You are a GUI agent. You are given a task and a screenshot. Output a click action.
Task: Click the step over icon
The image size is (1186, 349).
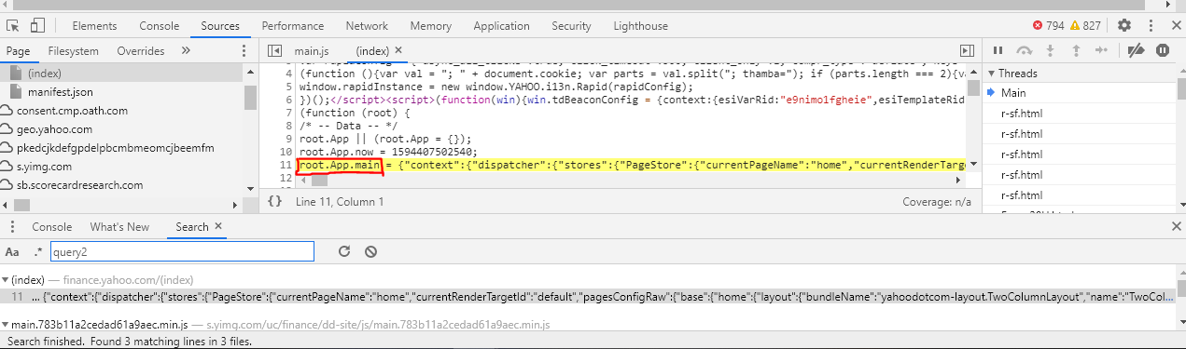point(1025,51)
